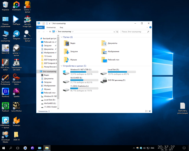This screenshot has width=189, height=151.
Task: Select the RusExcel desktop shortcut
Action: pos(5,107)
